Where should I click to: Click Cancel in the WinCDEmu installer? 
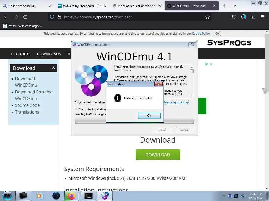click(x=184, y=130)
